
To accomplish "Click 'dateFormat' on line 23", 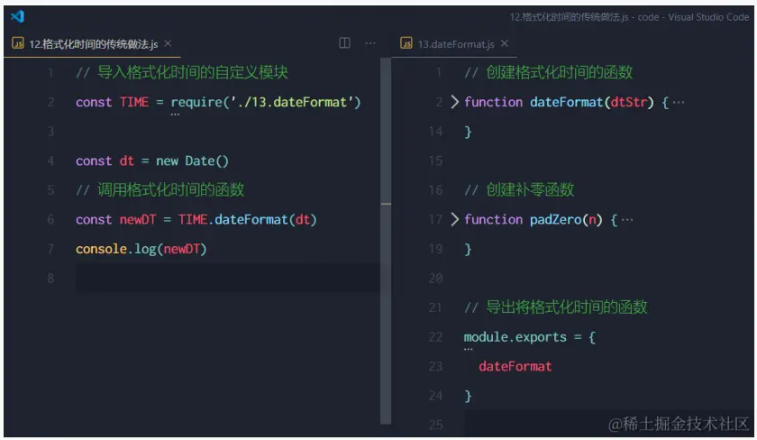I will (x=515, y=366).
